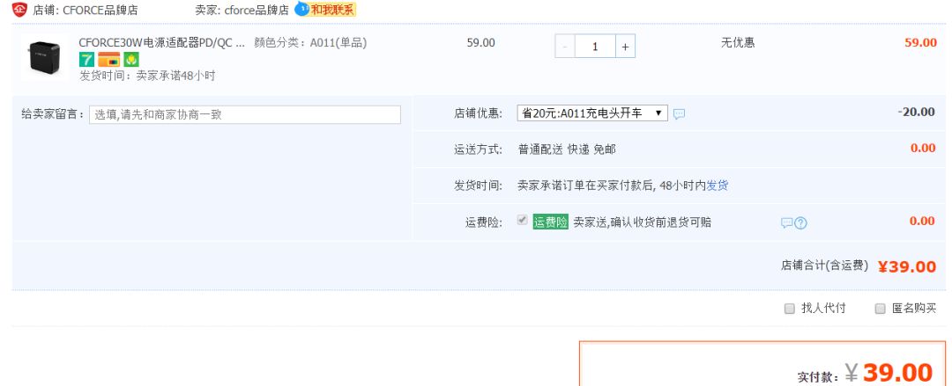This screenshot has width=952, height=386.
Task: Click the blue 发货 link
Action: (x=717, y=186)
